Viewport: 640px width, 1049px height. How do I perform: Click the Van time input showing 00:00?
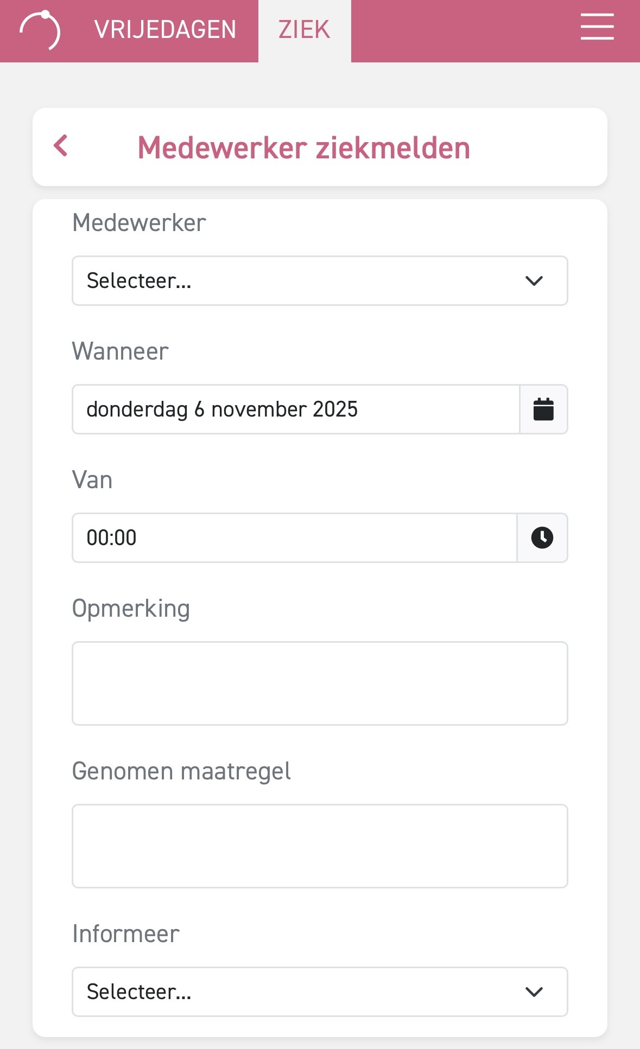(294, 538)
